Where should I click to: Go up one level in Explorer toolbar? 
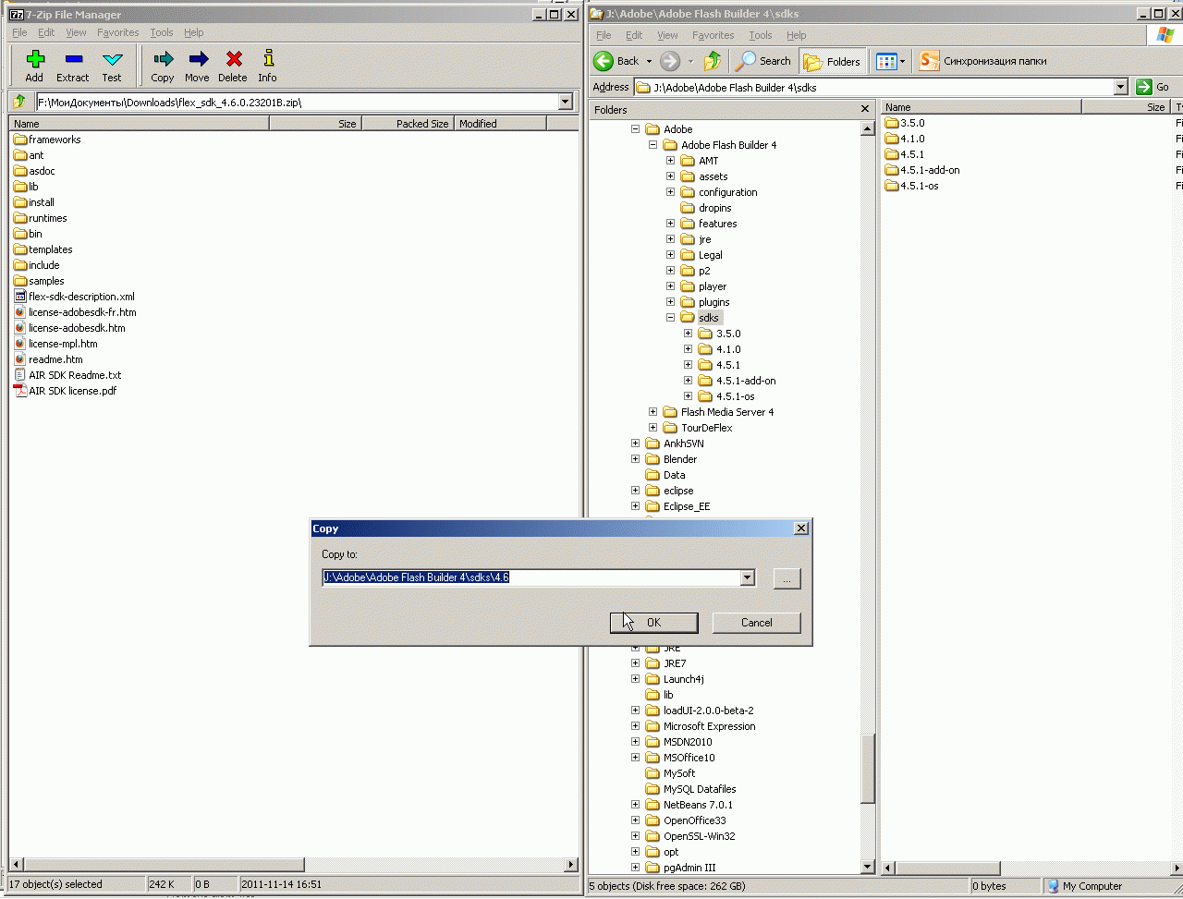coord(713,61)
